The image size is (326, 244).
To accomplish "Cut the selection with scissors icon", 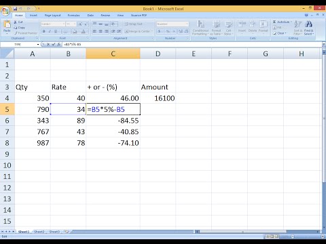I will click(18, 22).
